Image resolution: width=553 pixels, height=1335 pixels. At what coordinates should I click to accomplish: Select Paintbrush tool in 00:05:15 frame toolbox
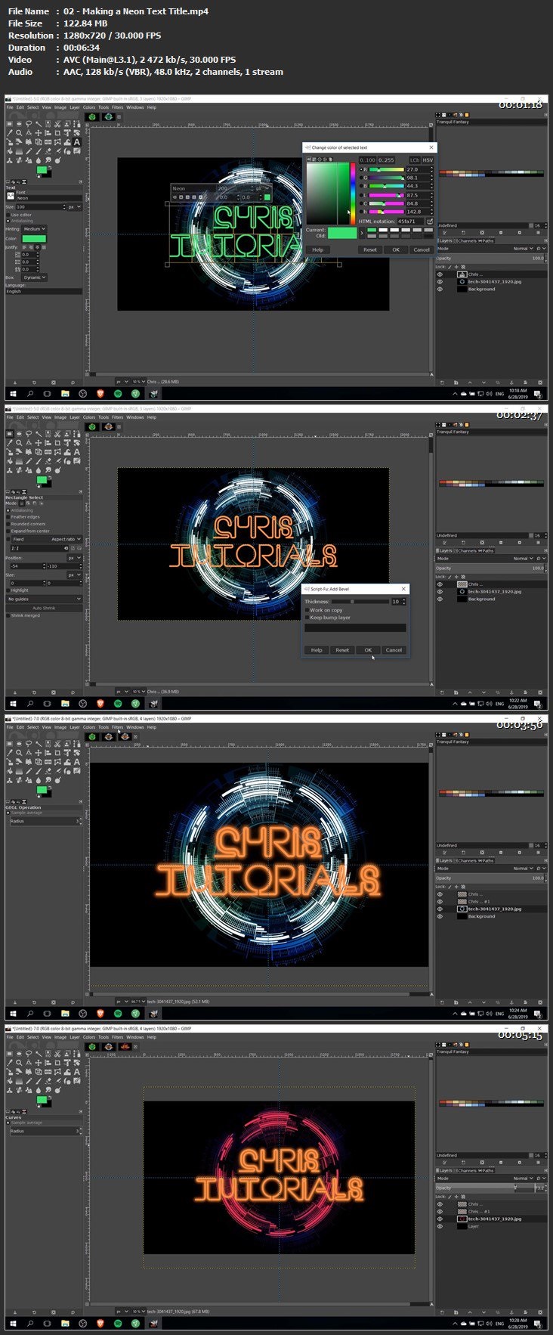(38, 1080)
